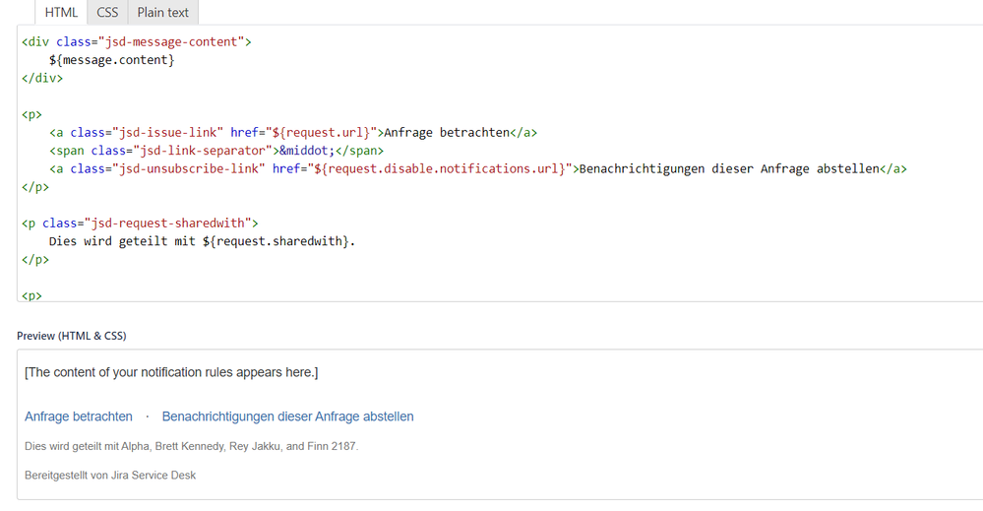Viewport: 983px width, 511px height.
Task: Click the jsd-unsubscribe-link anchor code line
Action: click(477, 169)
